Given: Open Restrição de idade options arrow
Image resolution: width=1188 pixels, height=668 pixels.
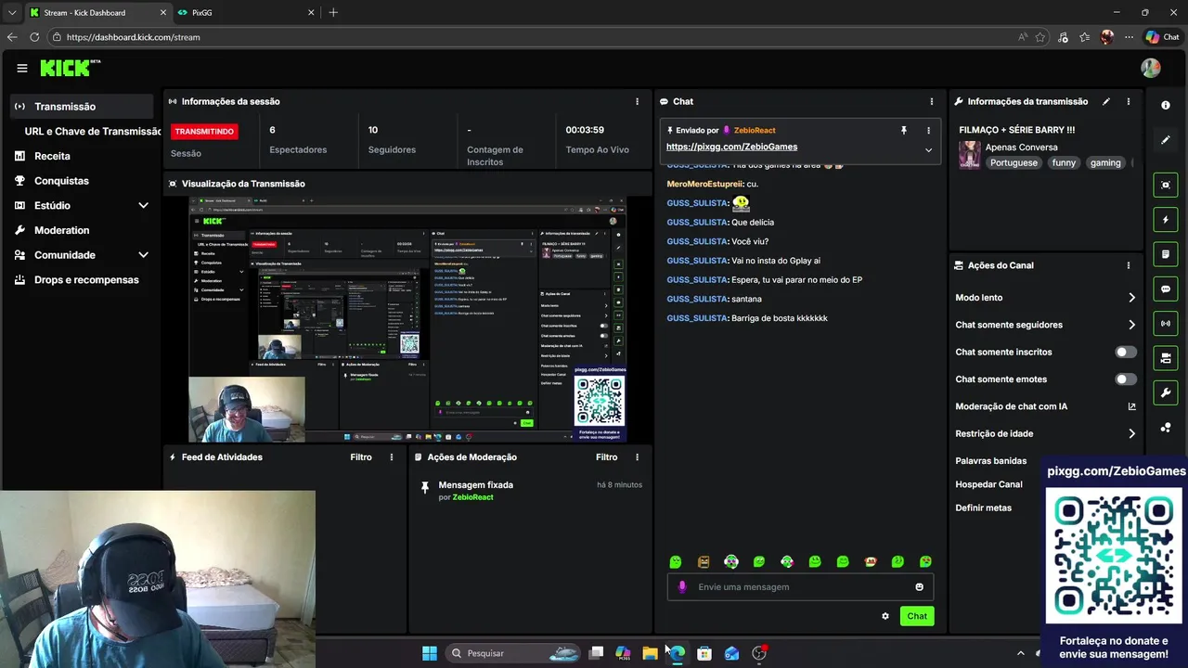Looking at the screenshot, I should 1131,433.
